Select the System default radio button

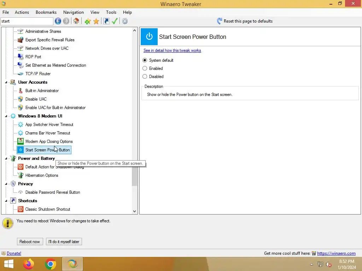(145, 60)
